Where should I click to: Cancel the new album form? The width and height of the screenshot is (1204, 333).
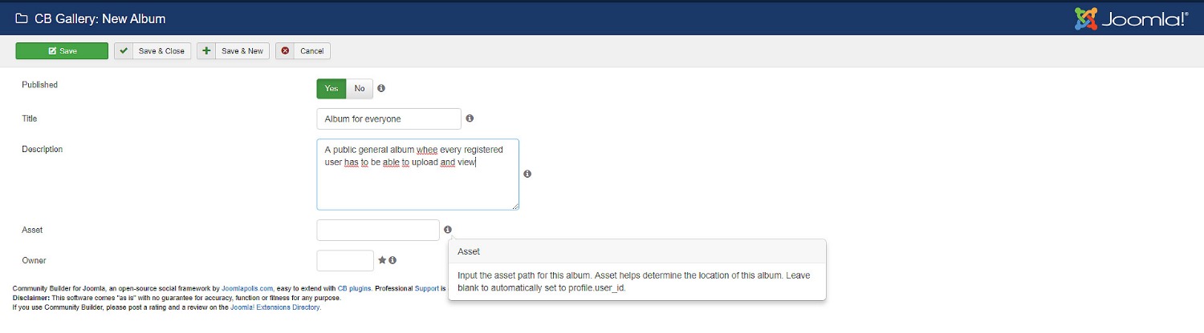(303, 50)
